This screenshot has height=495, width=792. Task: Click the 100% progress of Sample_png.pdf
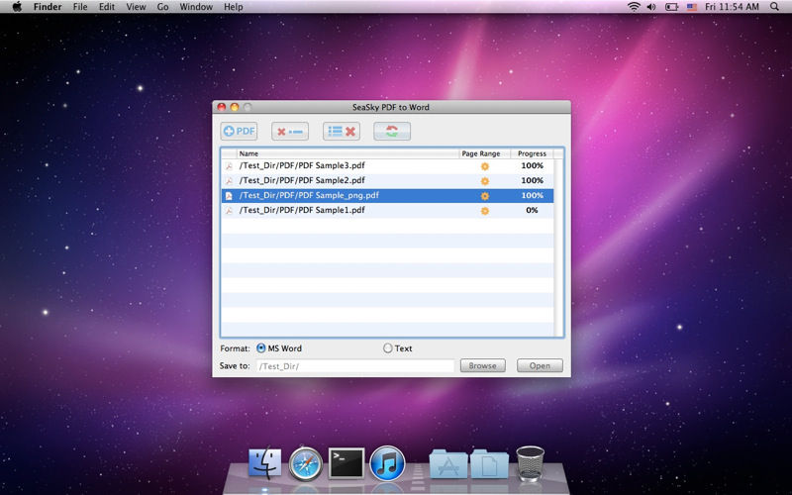point(533,195)
